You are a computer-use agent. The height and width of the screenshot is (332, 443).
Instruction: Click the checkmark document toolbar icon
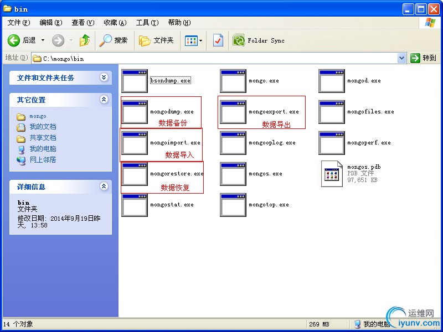(218, 40)
